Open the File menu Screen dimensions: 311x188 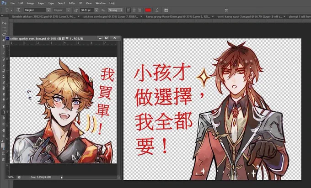(12, 3)
